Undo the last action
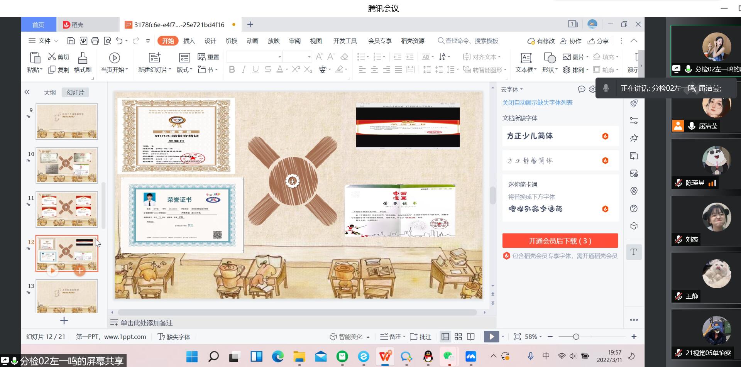The height and width of the screenshot is (367, 741). coord(119,41)
